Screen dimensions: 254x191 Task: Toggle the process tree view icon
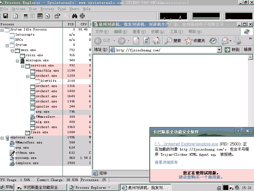tap(33, 16)
